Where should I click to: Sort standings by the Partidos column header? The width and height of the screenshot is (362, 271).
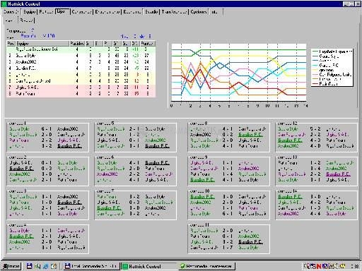pos(77,44)
